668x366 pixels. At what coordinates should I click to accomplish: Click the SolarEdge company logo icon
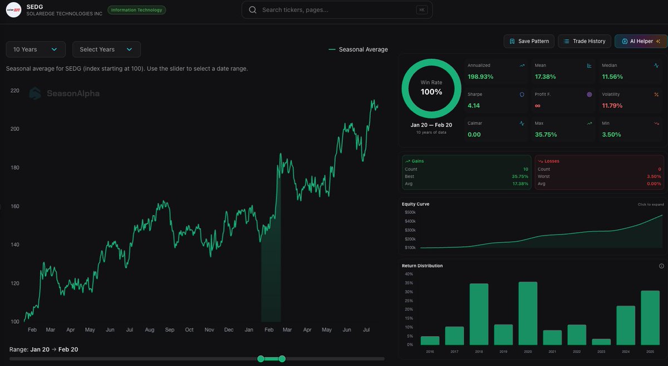[x=13, y=10]
